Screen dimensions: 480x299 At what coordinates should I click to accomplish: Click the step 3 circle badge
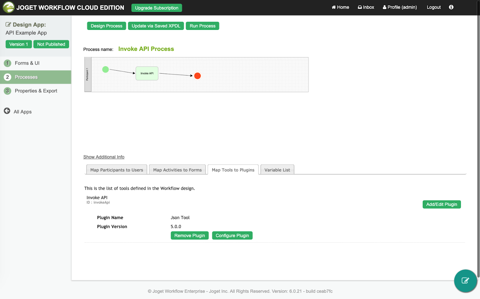(7, 91)
